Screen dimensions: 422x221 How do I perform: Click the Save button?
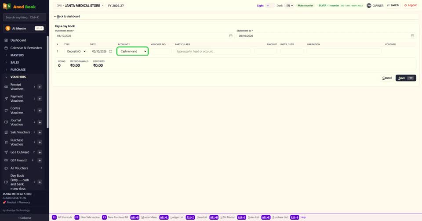pyautogui.click(x=406, y=78)
